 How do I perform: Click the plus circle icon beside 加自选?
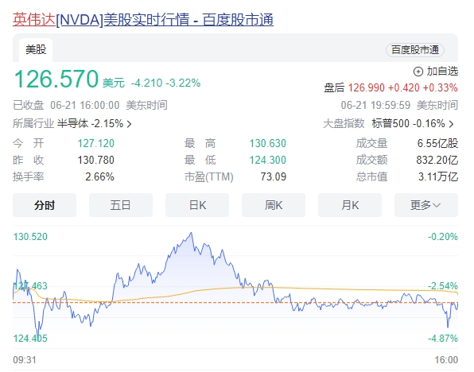(x=418, y=72)
